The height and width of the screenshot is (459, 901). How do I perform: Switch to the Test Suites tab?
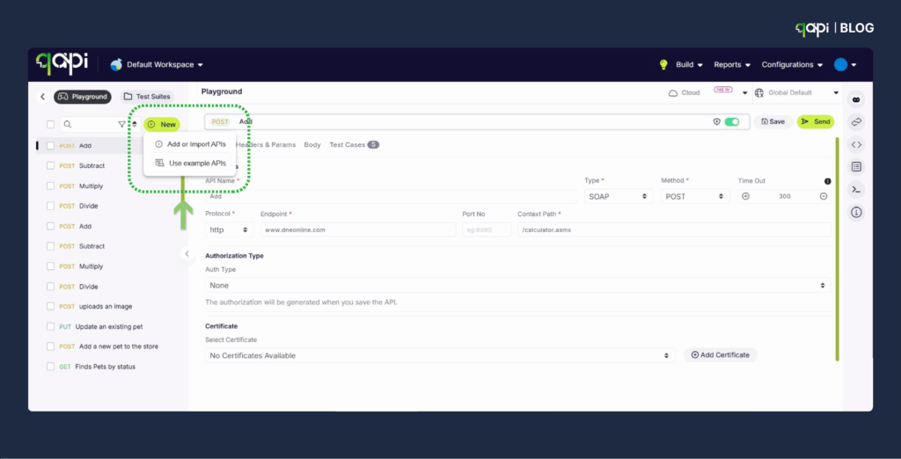(x=147, y=97)
